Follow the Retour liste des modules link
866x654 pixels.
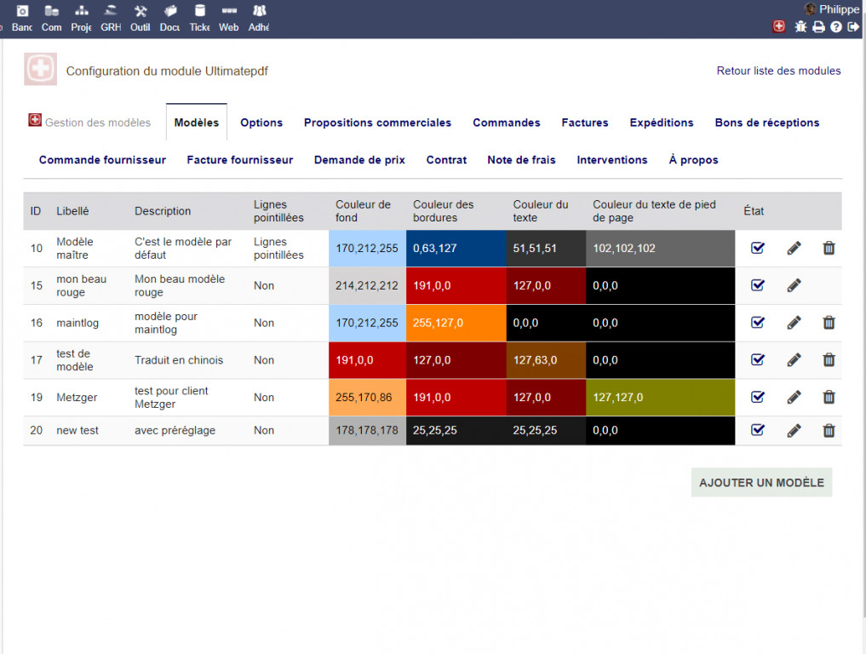(x=778, y=71)
